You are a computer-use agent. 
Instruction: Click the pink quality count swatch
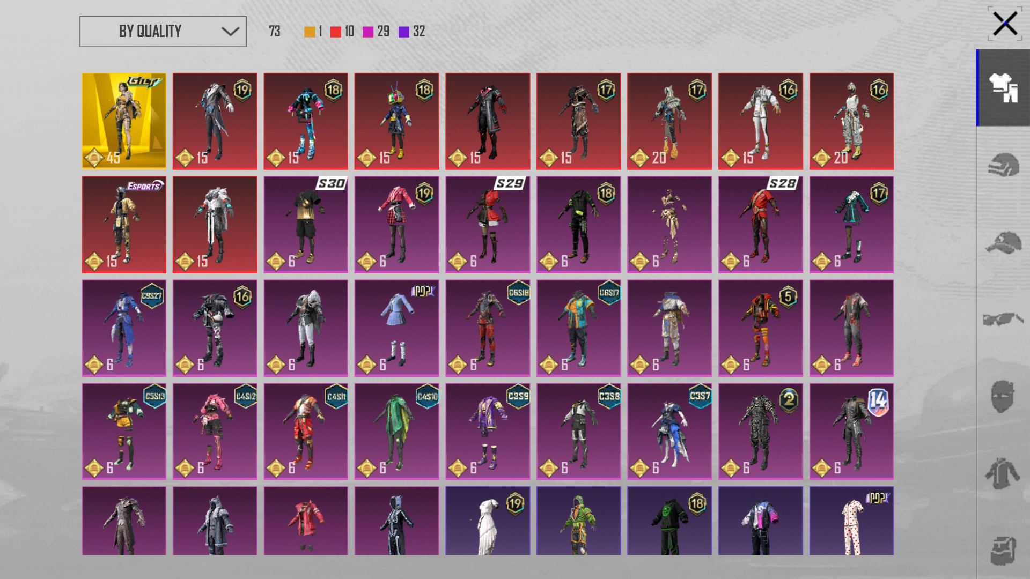point(368,32)
